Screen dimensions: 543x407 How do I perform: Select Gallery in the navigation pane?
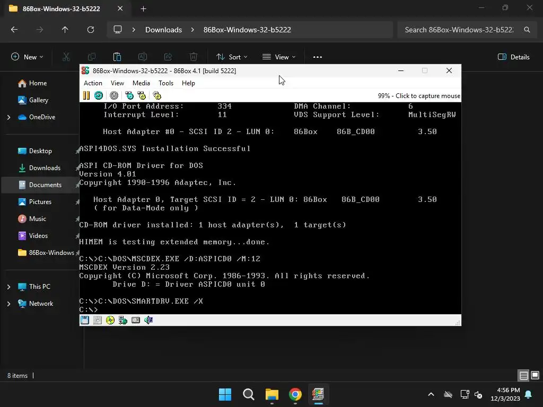38,100
